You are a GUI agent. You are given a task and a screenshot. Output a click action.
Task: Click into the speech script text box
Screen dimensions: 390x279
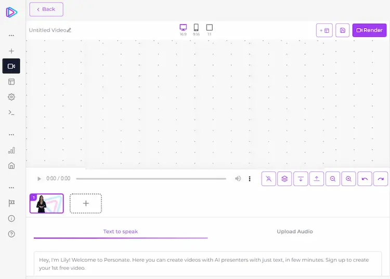pos(207,263)
